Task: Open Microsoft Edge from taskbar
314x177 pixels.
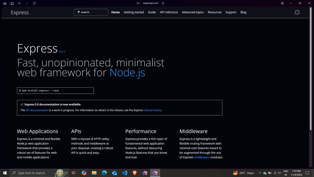Action: coord(104,173)
